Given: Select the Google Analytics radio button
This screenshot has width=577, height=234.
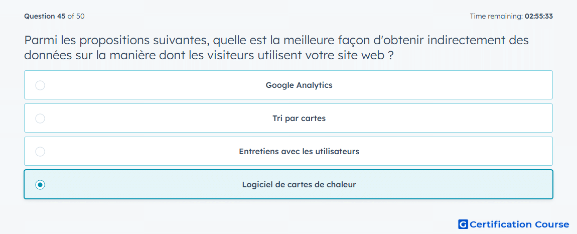Looking at the screenshot, I should (40, 85).
